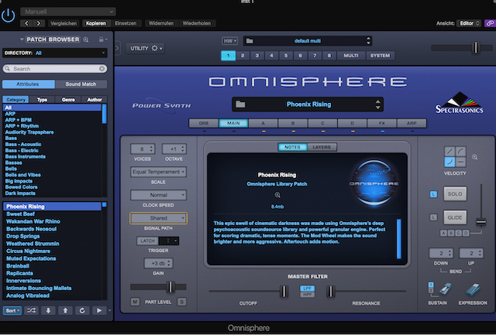Click the audition play button in browser
Viewport: 496px width, 335px height.
tap(99, 310)
